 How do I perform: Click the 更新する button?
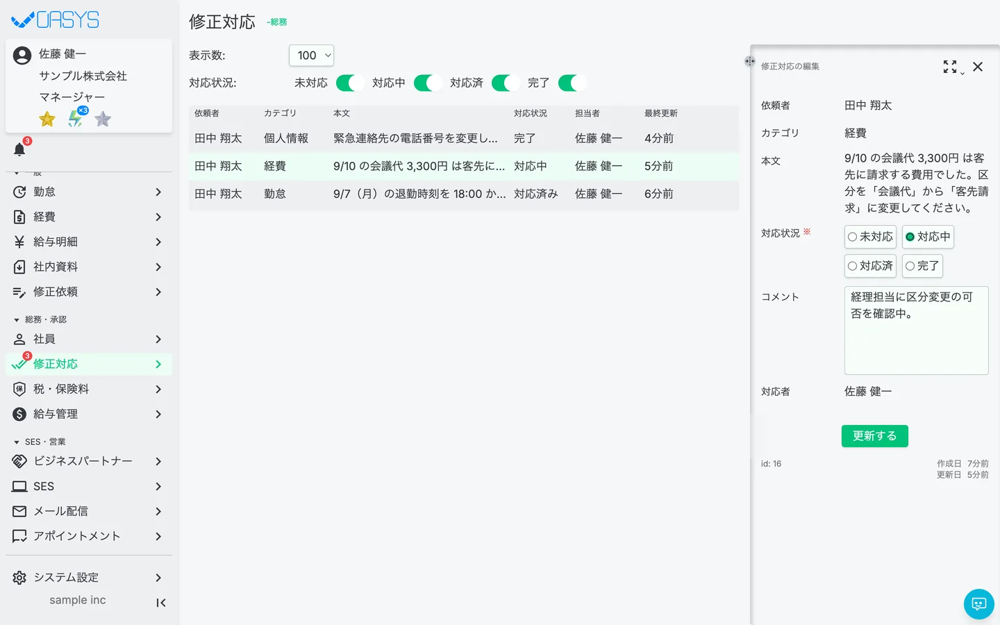coord(875,436)
